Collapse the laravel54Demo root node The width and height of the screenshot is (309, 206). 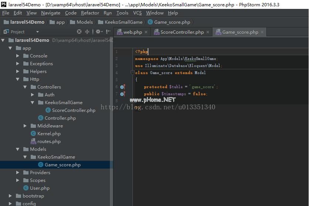pos(3,40)
